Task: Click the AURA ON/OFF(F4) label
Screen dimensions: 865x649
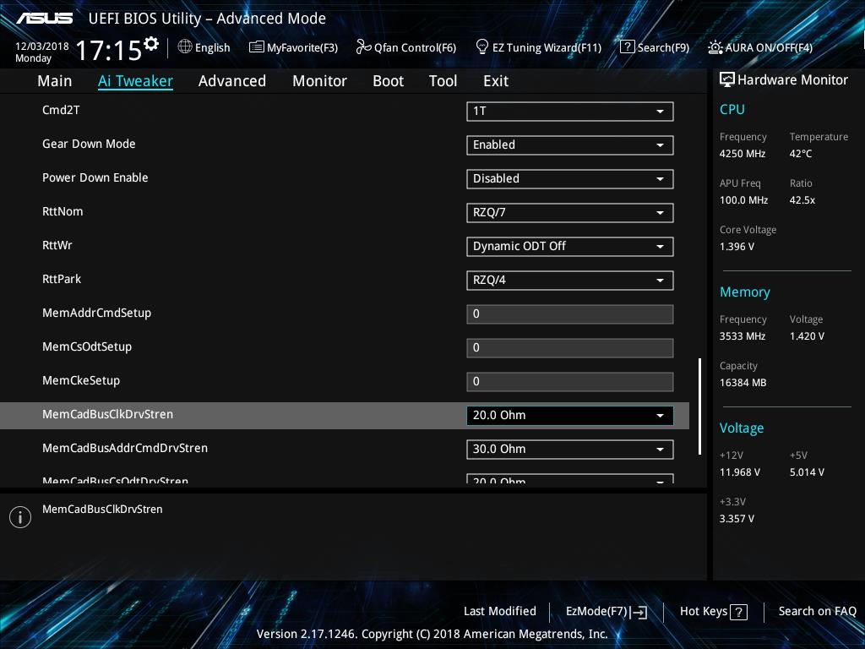Action: point(769,47)
